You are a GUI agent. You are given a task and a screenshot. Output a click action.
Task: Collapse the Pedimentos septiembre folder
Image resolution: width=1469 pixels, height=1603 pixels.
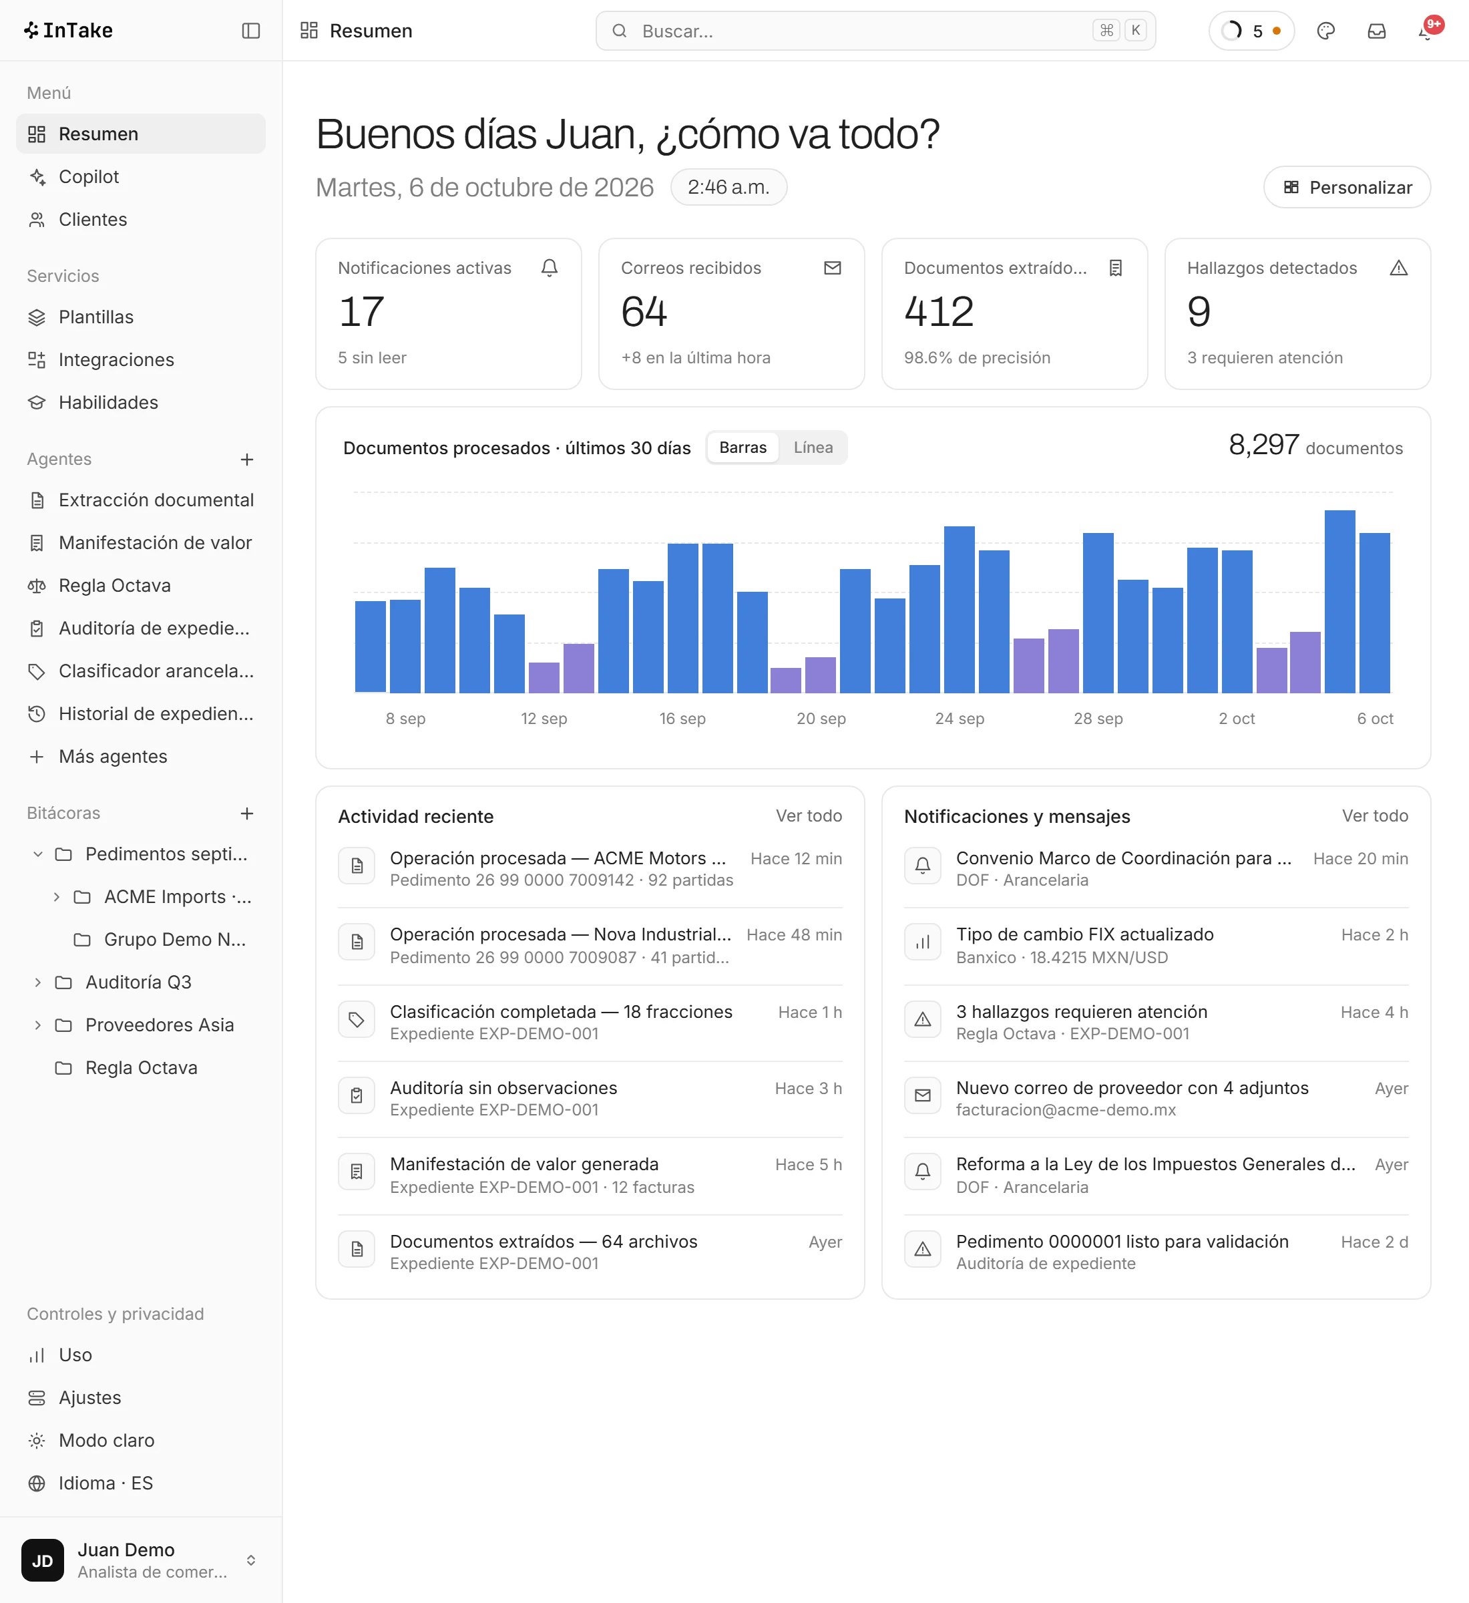(x=37, y=854)
